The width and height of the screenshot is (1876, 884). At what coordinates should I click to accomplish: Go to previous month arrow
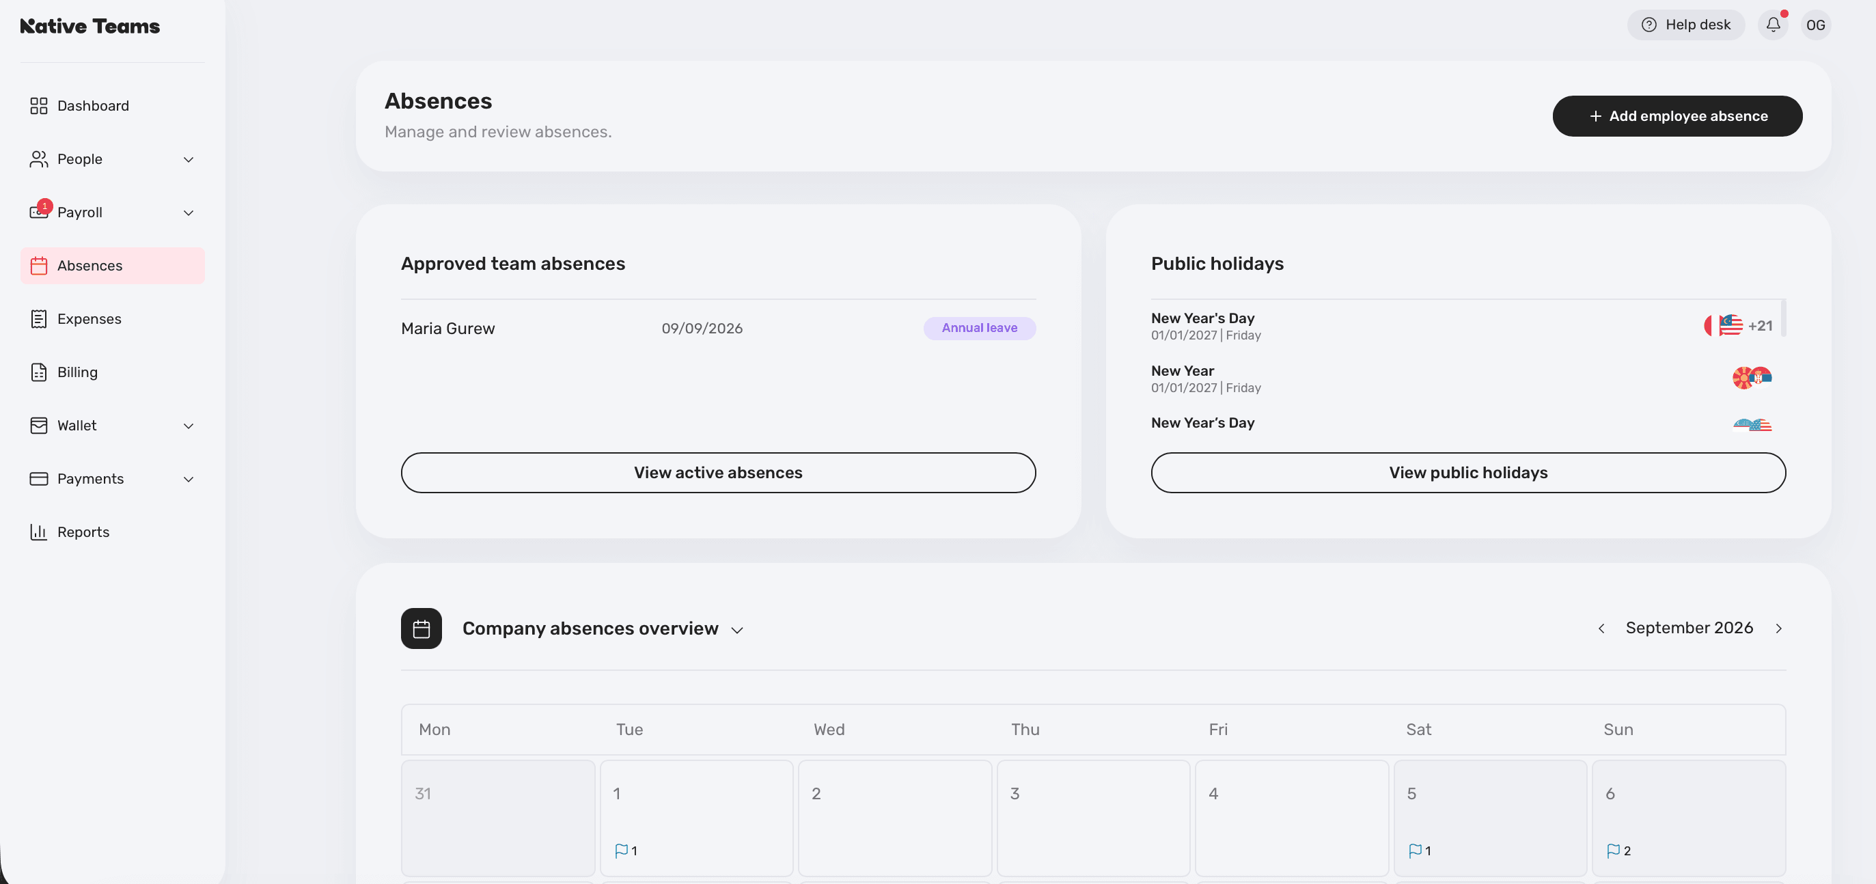click(x=1601, y=628)
